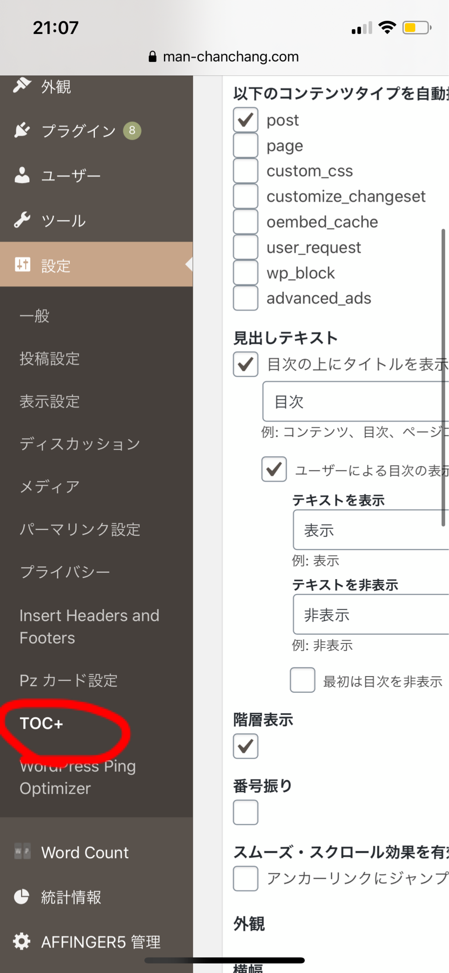Click the Word Count menu icon
The image size is (449, 973).
[22, 852]
